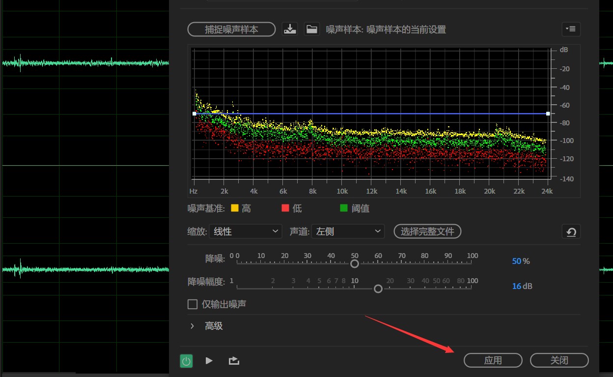
Task: Save the current noise print to disk
Action: tap(290, 29)
